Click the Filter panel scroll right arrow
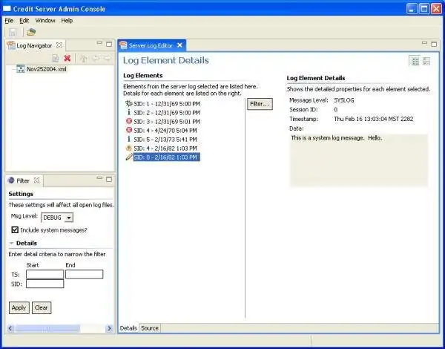445x349 pixels. point(109,328)
